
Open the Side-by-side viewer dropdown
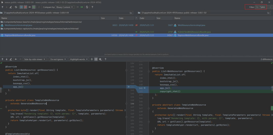coord(35,59)
